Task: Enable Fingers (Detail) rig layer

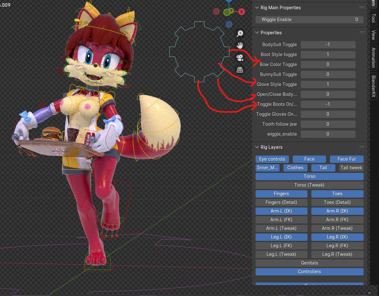Action: (x=281, y=202)
